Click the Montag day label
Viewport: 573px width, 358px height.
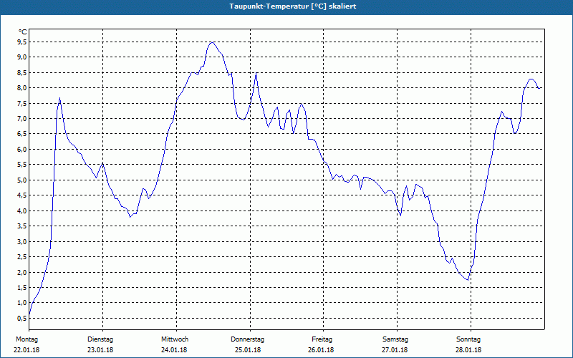tap(27, 339)
